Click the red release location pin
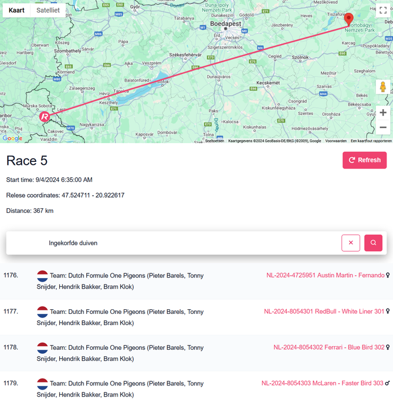This screenshot has height=406, width=393. coord(349,19)
